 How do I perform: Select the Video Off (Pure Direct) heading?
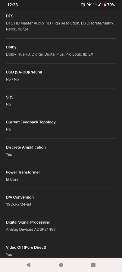[26, 247]
